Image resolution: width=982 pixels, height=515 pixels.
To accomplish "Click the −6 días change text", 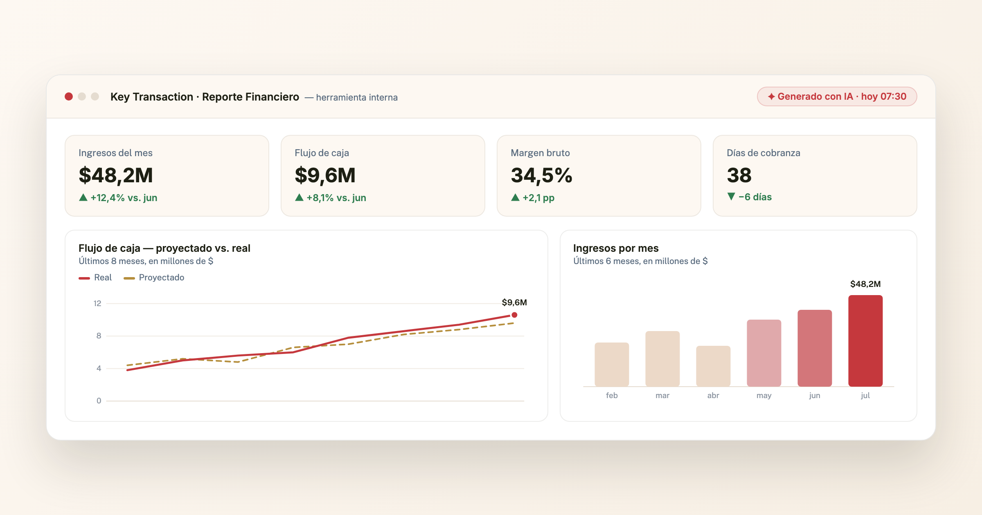I will (755, 197).
